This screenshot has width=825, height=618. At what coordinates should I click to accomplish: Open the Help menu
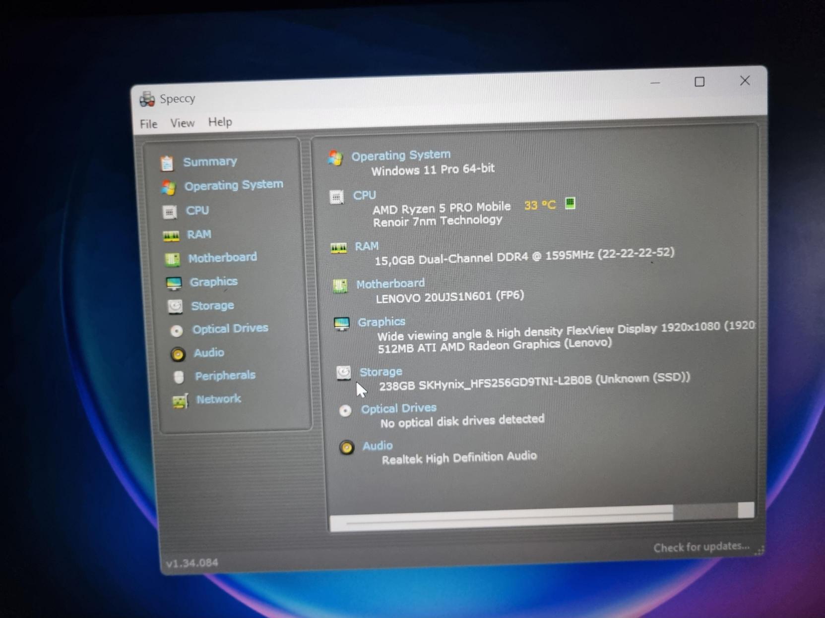[220, 122]
